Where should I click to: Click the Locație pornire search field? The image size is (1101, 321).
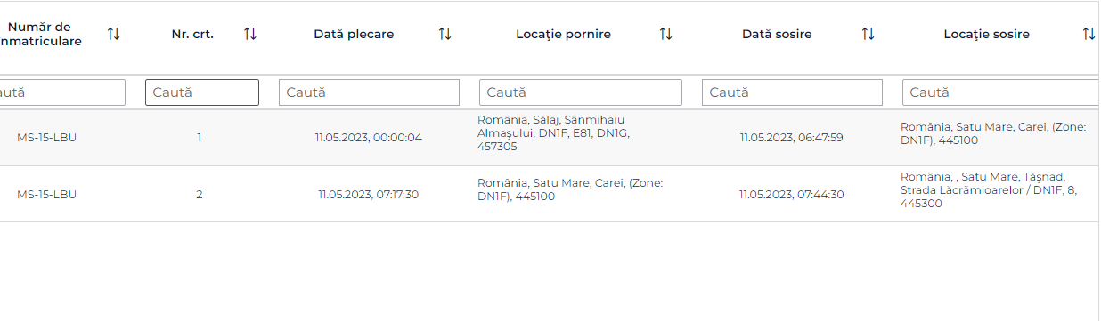581,92
